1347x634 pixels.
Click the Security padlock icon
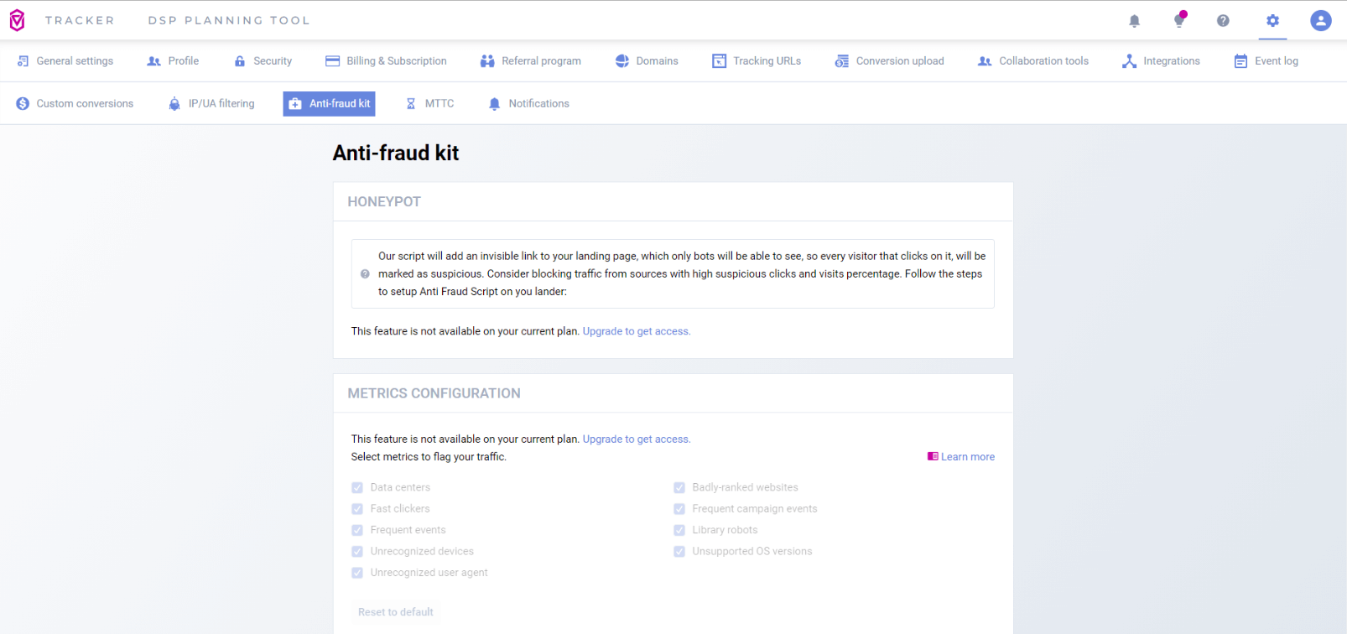coord(240,61)
